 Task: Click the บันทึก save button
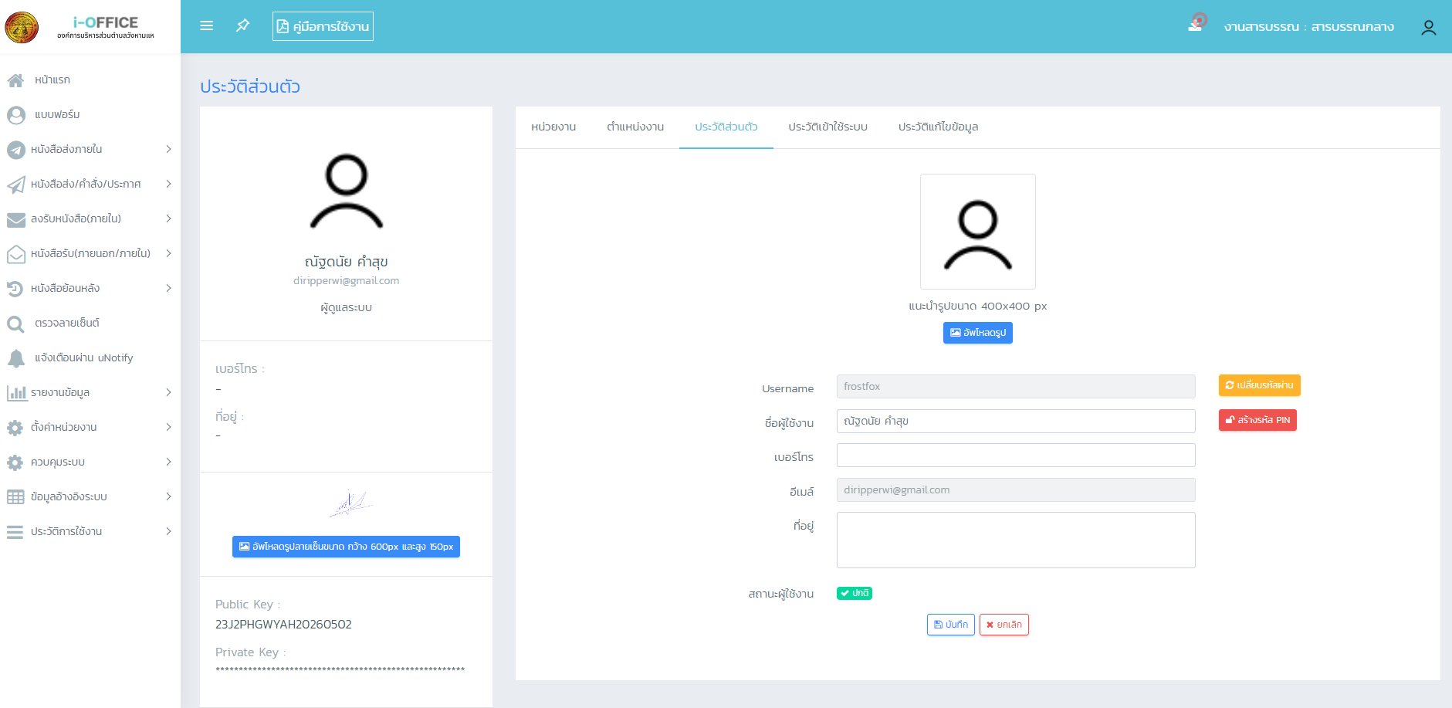[950, 625]
